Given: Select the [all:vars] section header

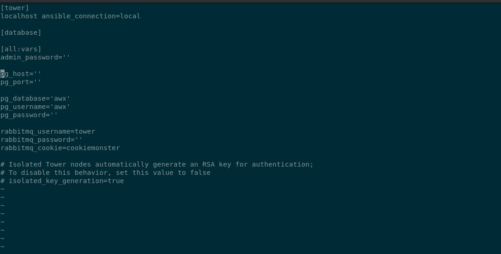Looking at the screenshot, I should click(x=21, y=49).
